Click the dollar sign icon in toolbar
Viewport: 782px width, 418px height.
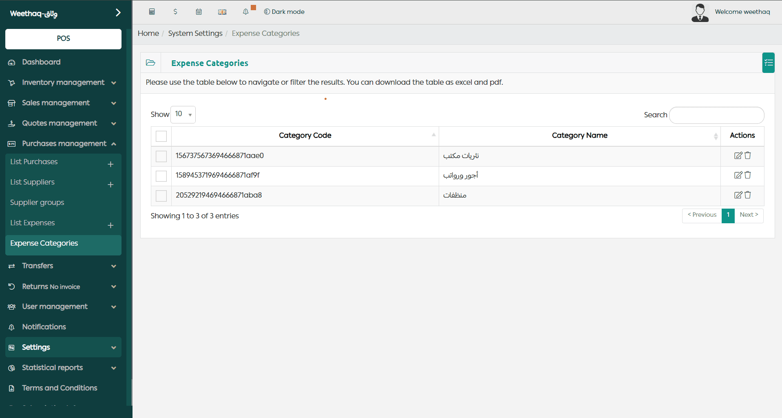tap(175, 12)
